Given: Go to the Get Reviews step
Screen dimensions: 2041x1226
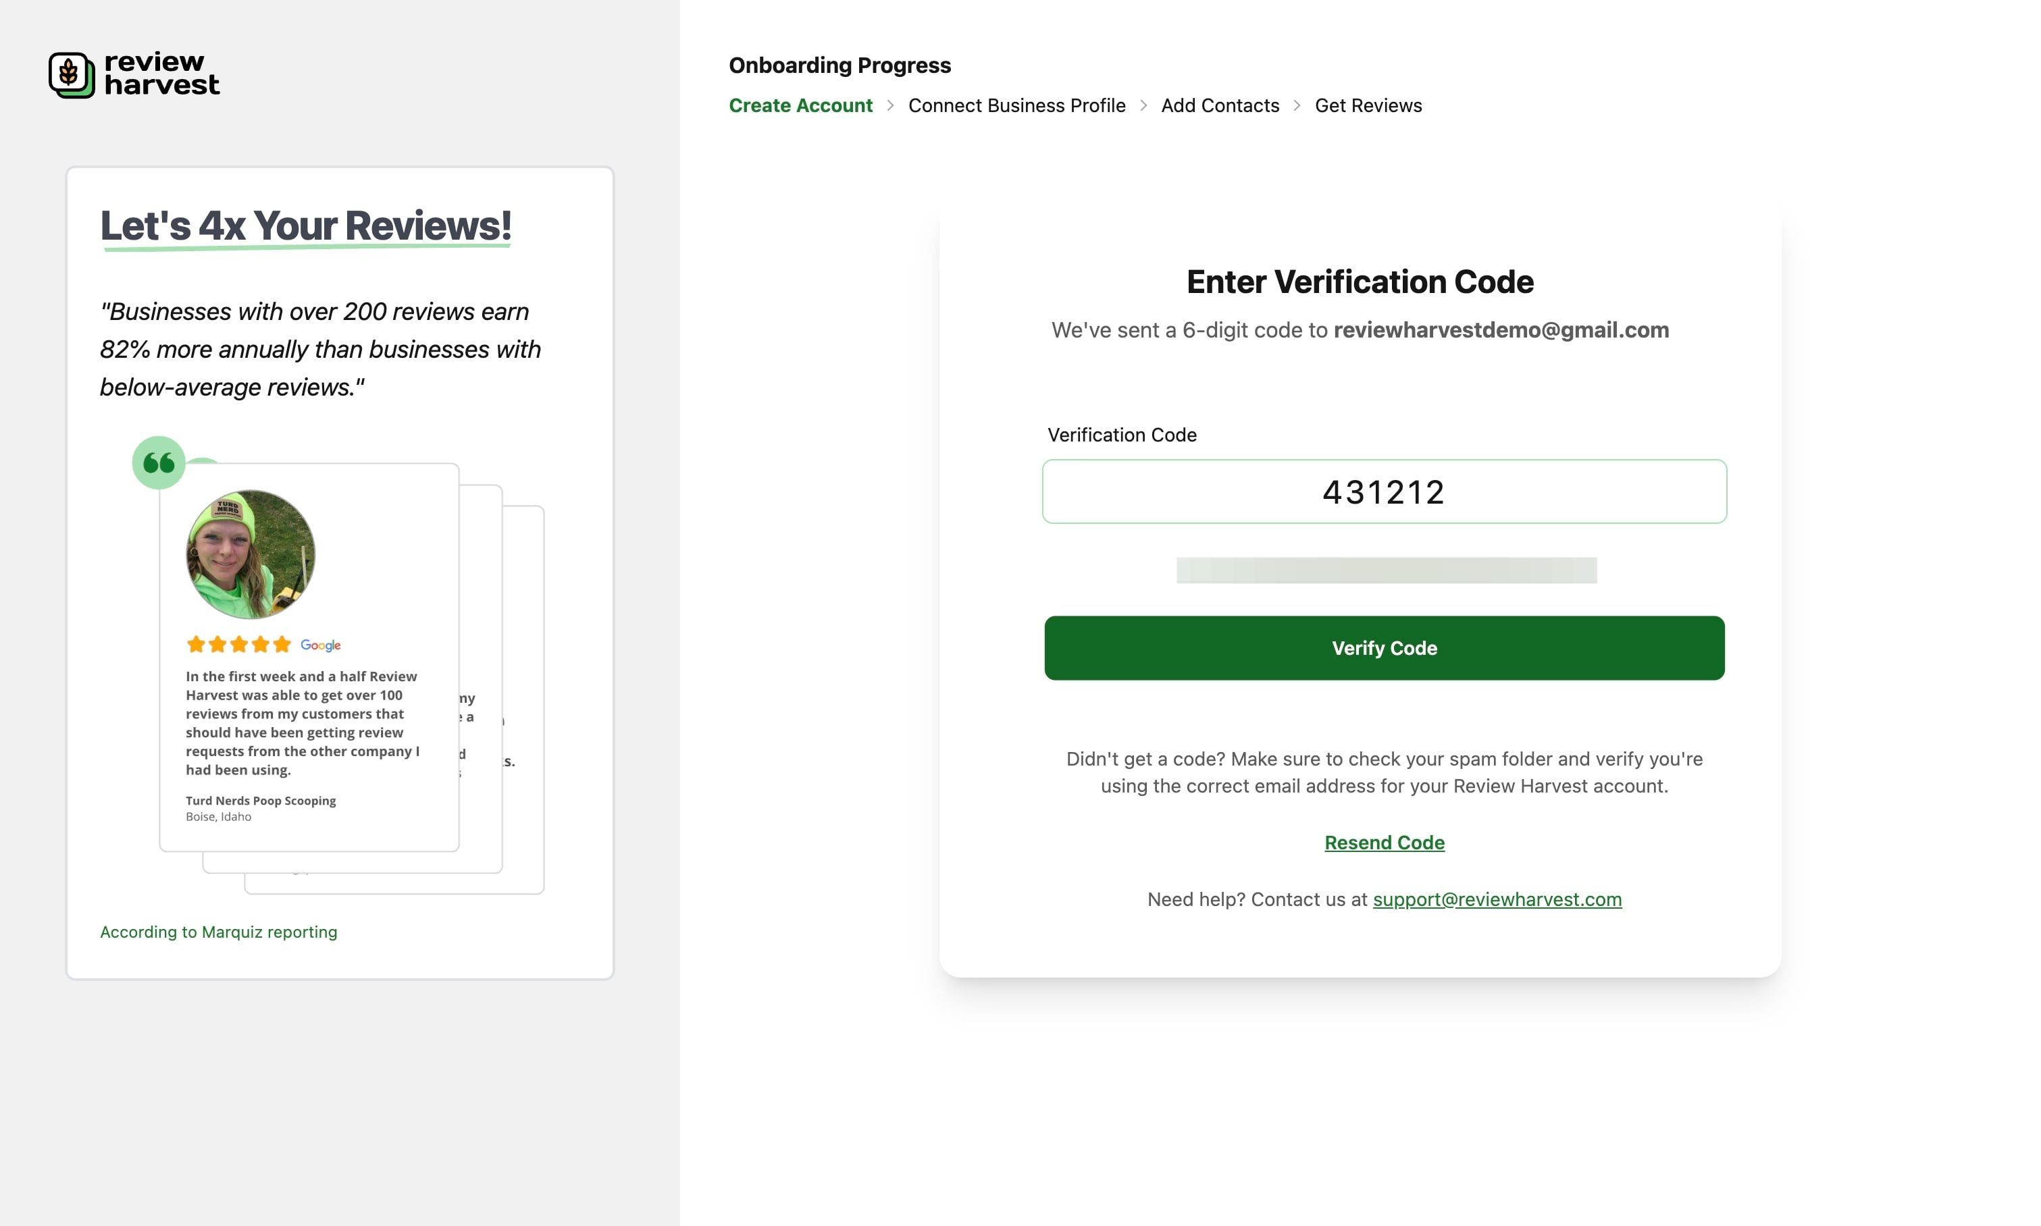Looking at the screenshot, I should click(x=1368, y=106).
